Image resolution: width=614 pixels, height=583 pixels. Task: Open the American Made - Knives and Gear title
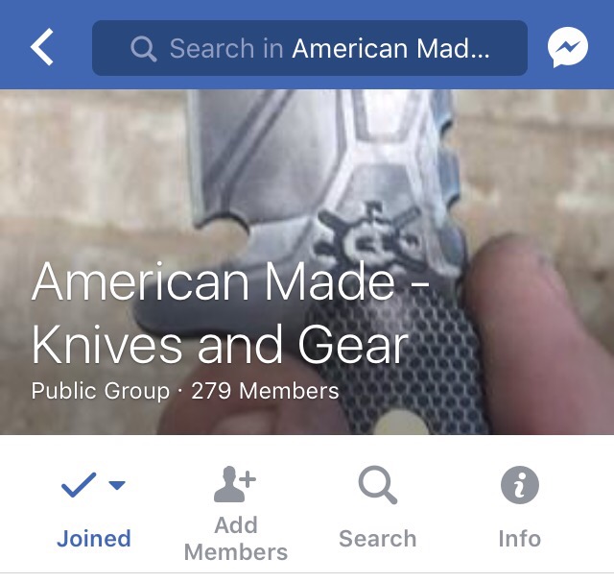pyautogui.click(x=230, y=313)
